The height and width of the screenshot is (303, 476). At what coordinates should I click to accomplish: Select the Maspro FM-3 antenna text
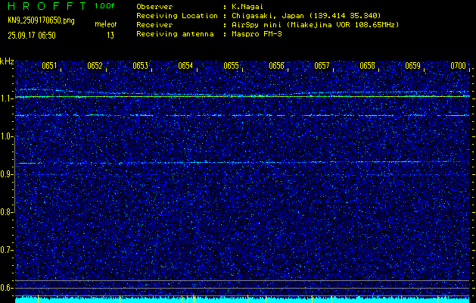[x=257, y=34]
